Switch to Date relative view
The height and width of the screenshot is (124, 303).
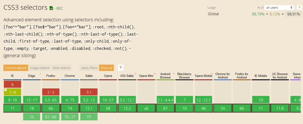click(61, 68)
